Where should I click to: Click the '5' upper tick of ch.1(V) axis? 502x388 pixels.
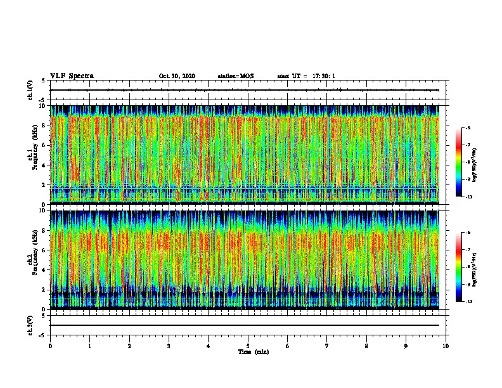click(44, 81)
